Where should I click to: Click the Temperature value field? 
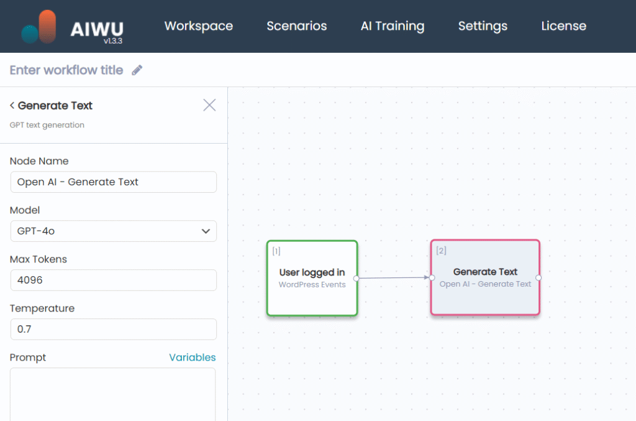113,330
